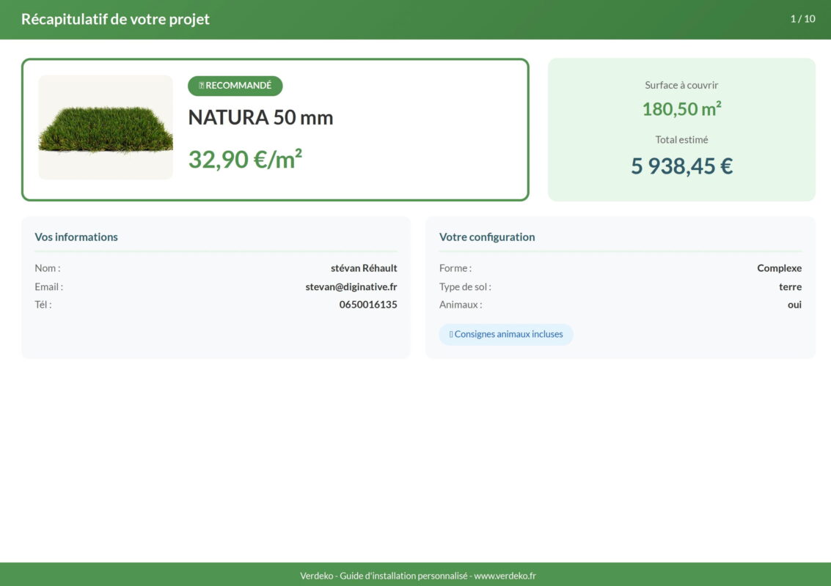Viewport: 831px width, 586px height.
Task: Select the 180,50 m² surface value
Action: tap(681, 109)
